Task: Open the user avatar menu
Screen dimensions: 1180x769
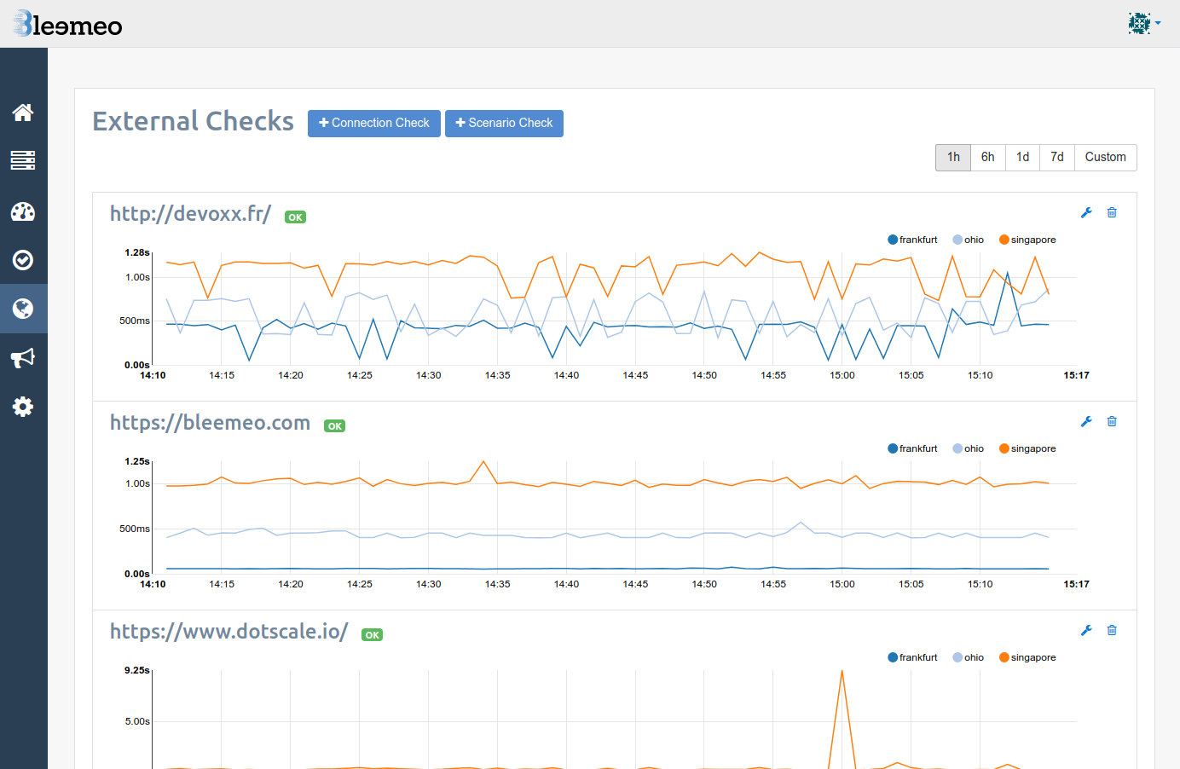Action: point(1143,23)
